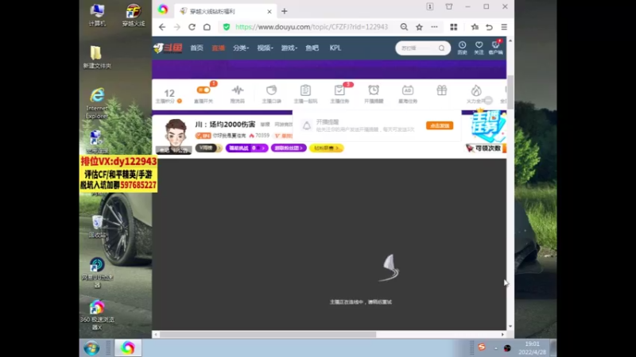Click the 主播任务 promo banner
The height and width of the screenshot is (357, 636).
488,125
